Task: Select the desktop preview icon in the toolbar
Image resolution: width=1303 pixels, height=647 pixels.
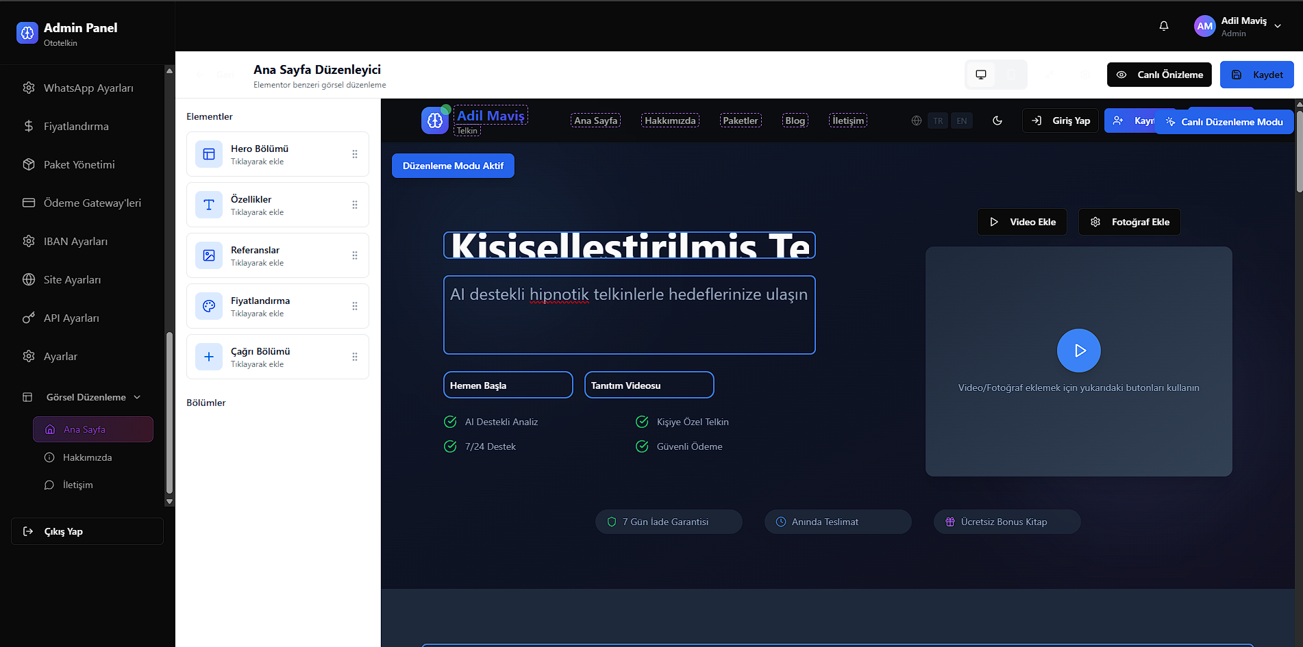Action: (x=981, y=74)
